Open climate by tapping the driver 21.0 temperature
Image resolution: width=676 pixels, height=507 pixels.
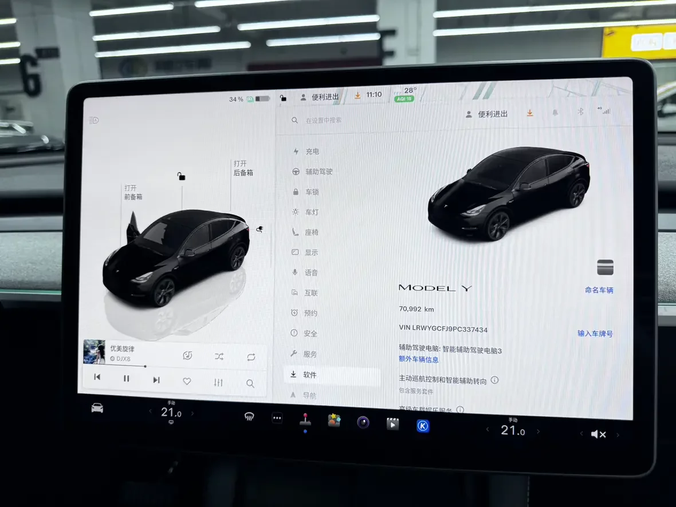pyautogui.click(x=171, y=412)
